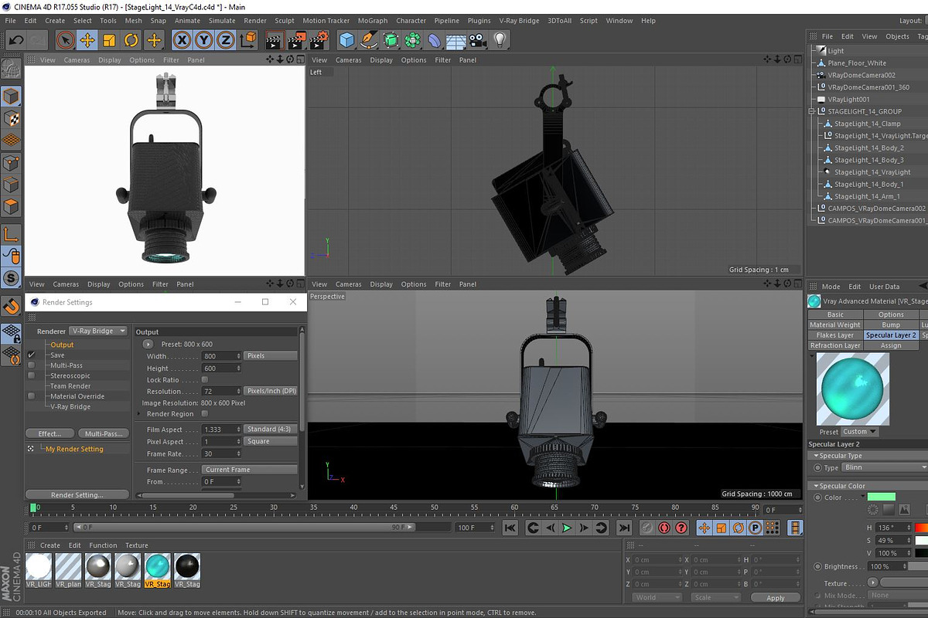This screenshot has width=928, height=618.
Task: Click the Array modeling object icon
Action: [413, 40]
